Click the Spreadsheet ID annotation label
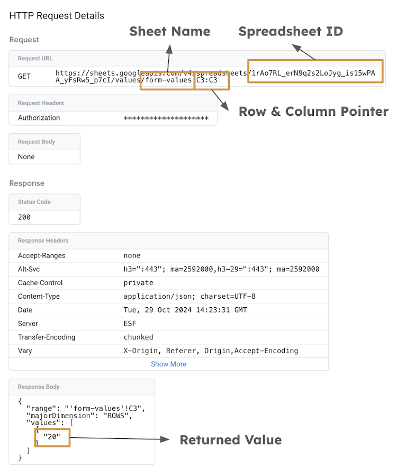Image resolution: width=397 pixels, height=469 pixels. click(291, 32)
